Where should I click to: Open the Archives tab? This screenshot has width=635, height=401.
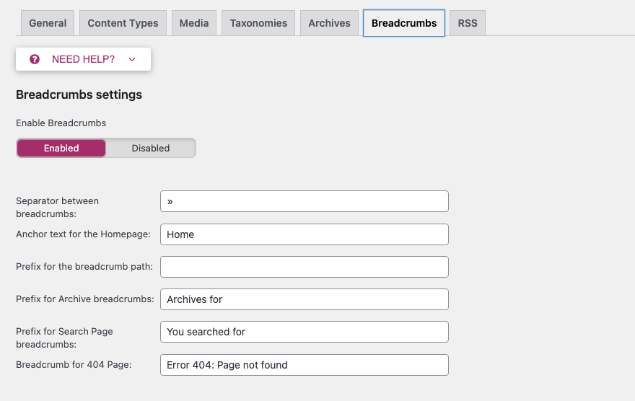point(329,23)
